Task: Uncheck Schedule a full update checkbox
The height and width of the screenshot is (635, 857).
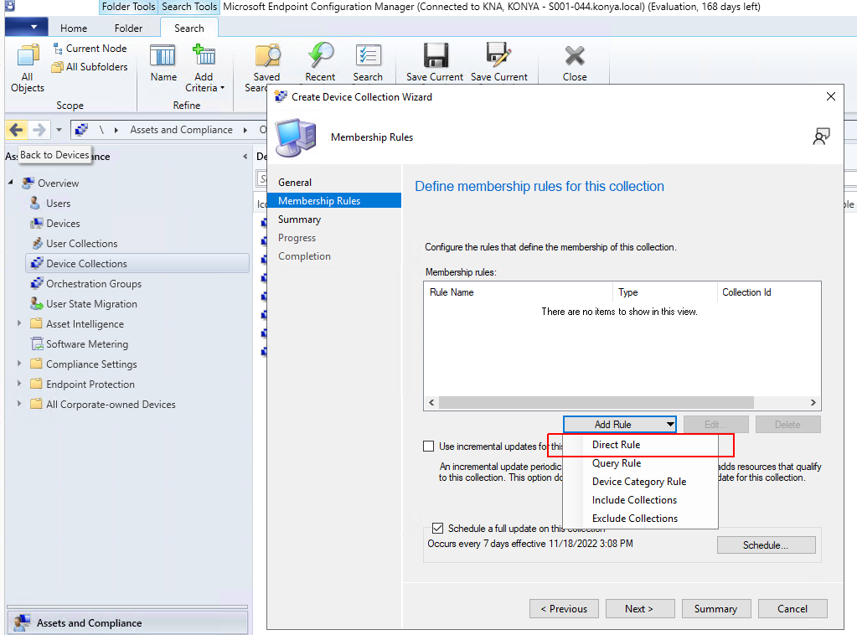Action: [437, 528]
